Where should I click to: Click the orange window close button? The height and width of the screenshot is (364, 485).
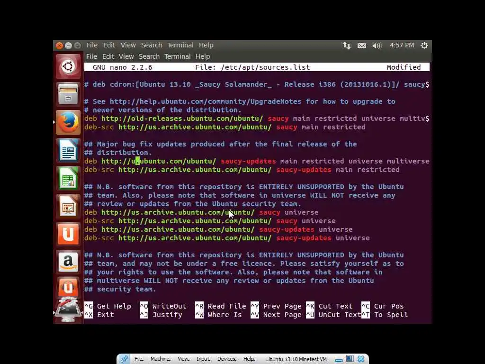(59, 46)
